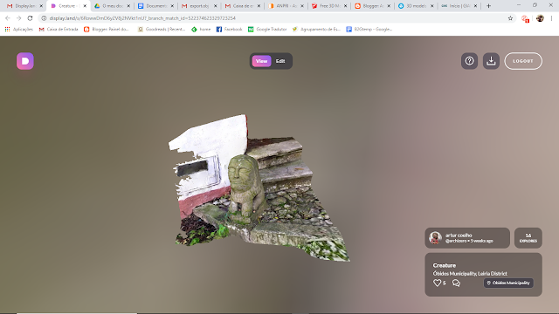559x314 pixels.
Task: Open the Facebook bookmark
Action: (x=229, y=29)
